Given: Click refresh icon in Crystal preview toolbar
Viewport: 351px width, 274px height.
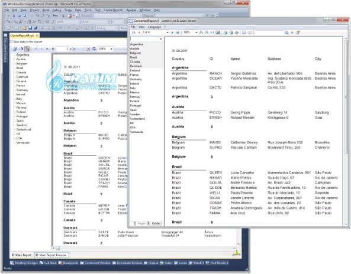Looking at the screenshot, I should pyautogui.click(x=94, y=48).
